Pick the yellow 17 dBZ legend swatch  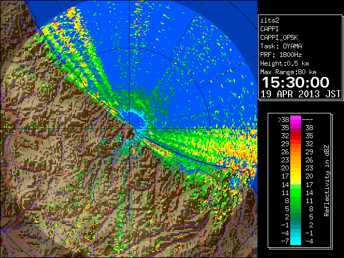pos(296,176)
